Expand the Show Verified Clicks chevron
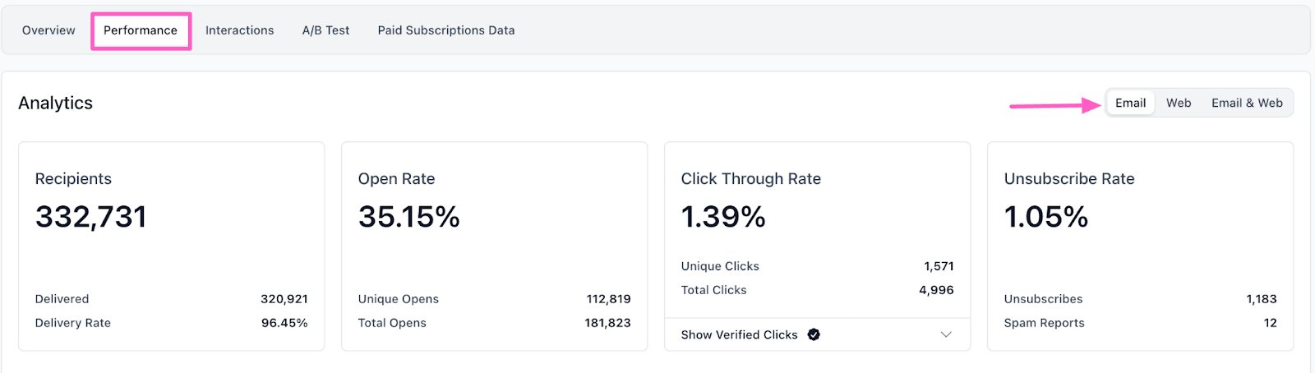Screen dimensions: 1315x373 (946, 334)
